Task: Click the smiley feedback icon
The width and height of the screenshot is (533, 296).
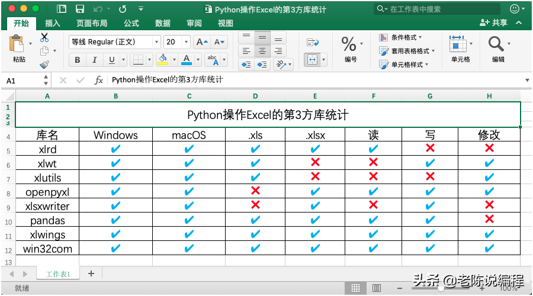Action: tap(515, 9)
